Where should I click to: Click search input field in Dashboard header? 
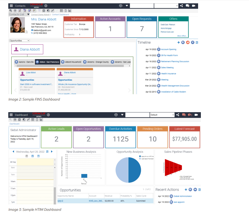click(137, 115)
